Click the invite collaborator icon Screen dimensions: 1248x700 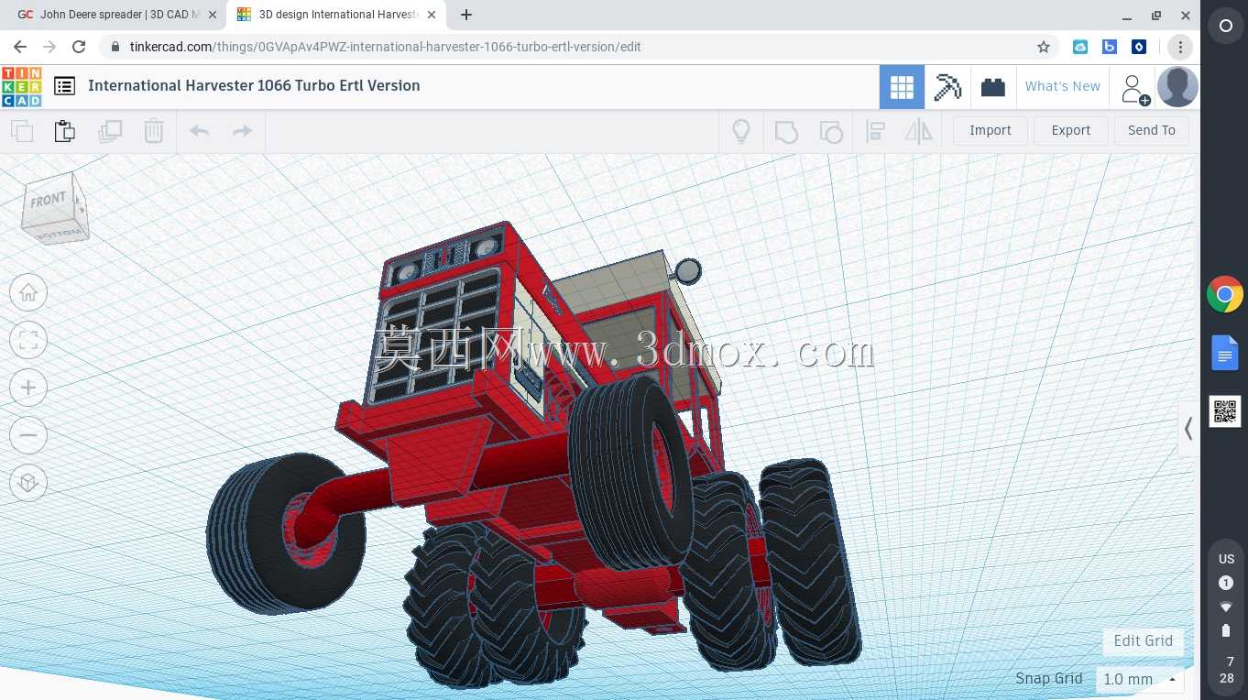pos(1134,89)
